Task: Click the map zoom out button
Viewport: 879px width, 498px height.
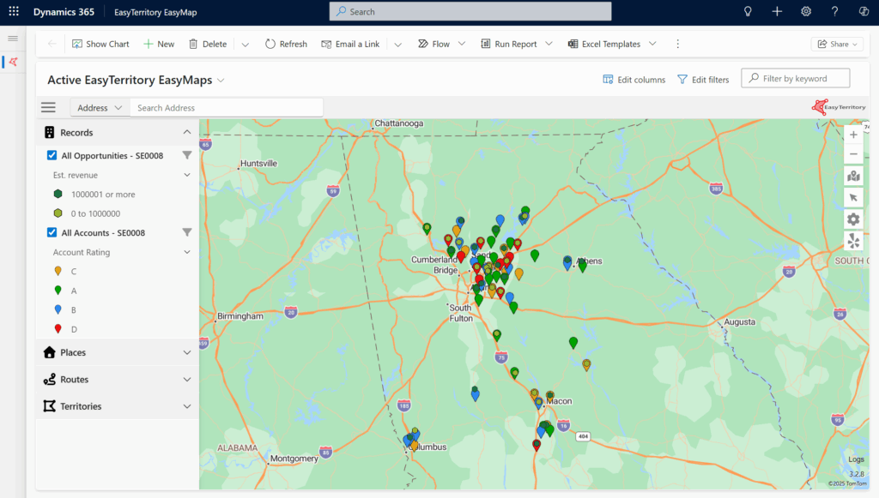Action: [852, 154]
